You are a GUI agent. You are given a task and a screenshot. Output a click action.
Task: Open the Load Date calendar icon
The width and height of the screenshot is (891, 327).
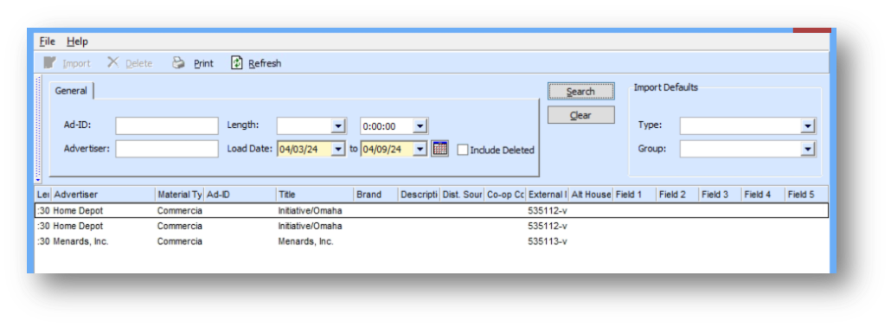click(x=439, y=149)
